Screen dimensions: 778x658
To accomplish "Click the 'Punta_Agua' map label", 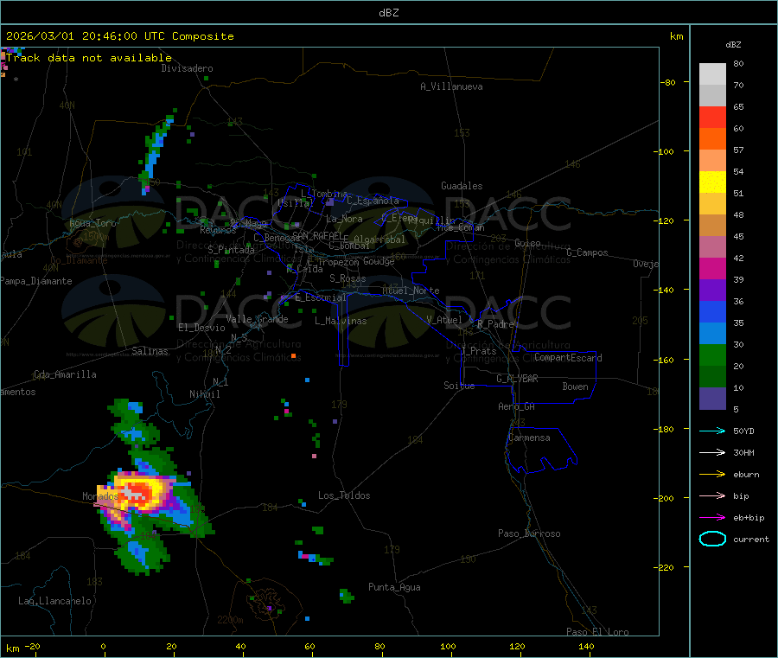I will coord(394,587).
